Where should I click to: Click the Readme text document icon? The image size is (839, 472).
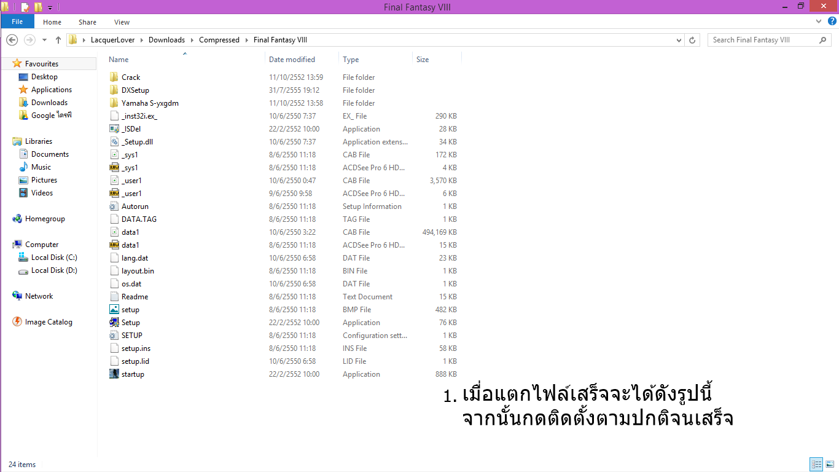(114, 297)
